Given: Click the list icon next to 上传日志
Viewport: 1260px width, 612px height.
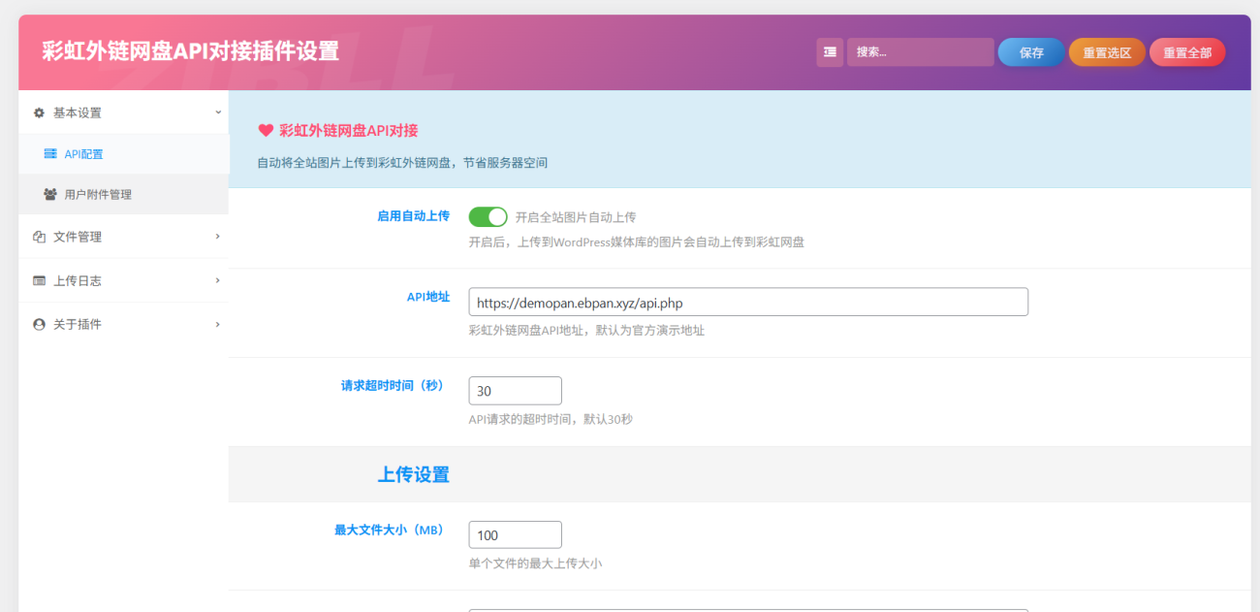Looking at the screenshot, I should pos(38,280).
